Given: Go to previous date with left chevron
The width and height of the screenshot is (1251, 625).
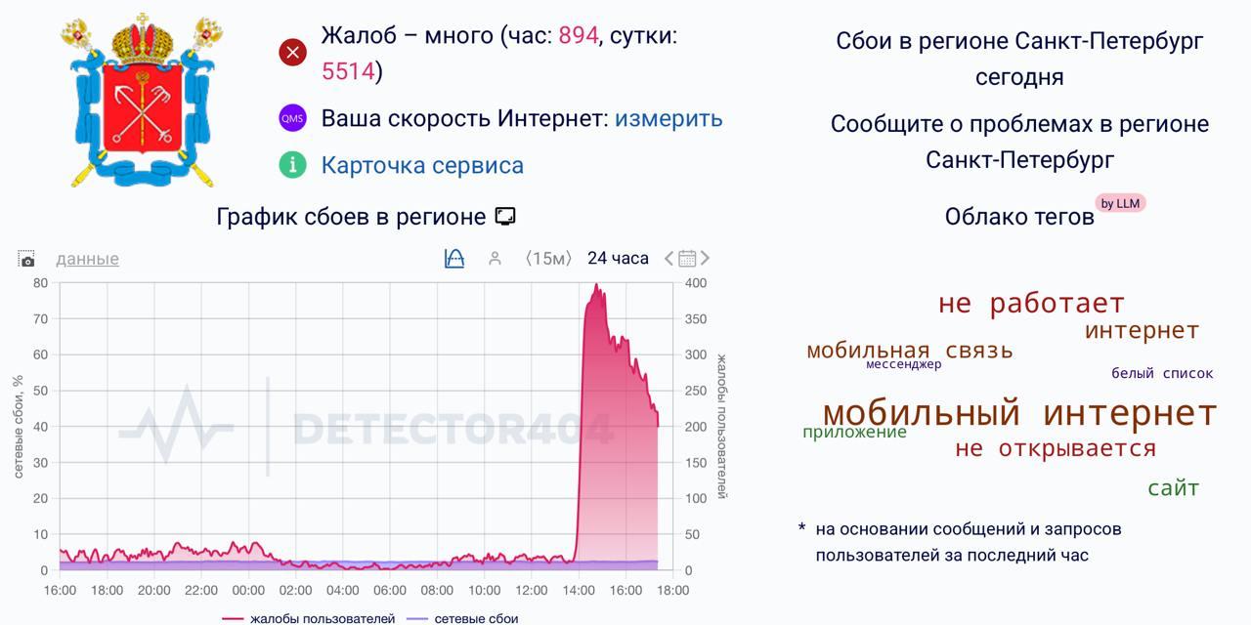Looking at the screenshot, I should [669, 258].
